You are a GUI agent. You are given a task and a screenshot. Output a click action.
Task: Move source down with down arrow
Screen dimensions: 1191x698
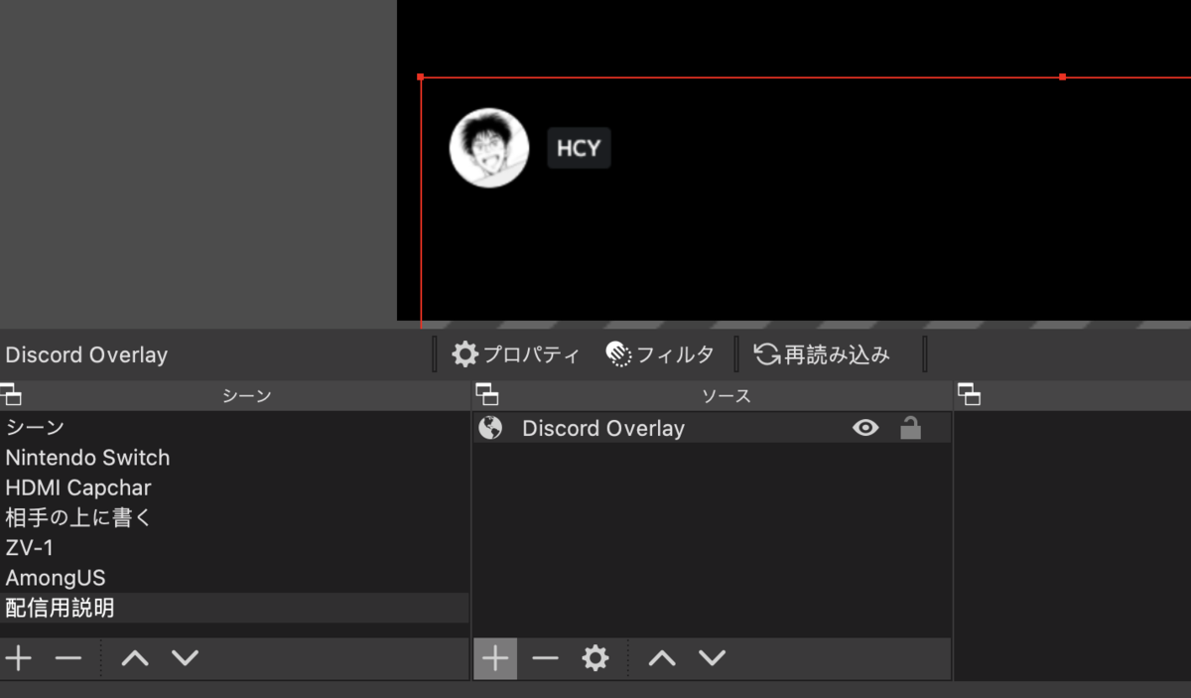[712, 658]
